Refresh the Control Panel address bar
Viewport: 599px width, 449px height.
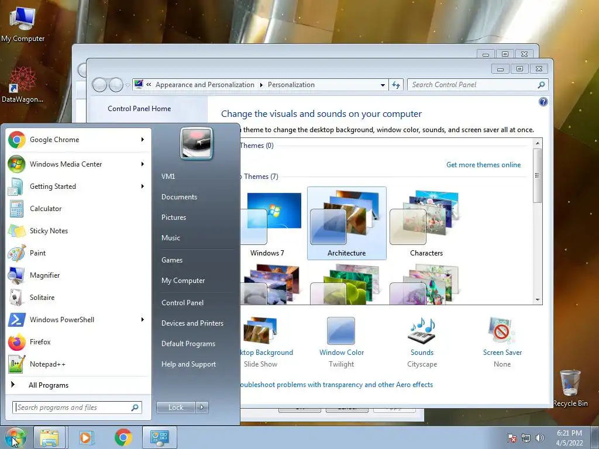[396, 85]
